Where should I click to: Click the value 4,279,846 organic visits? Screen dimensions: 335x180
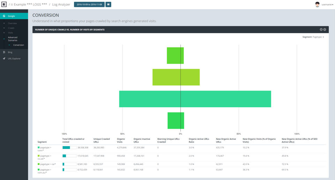121,147
